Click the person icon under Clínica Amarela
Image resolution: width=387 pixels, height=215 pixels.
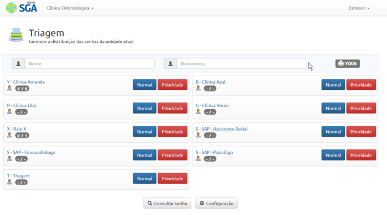pos(9,88)
